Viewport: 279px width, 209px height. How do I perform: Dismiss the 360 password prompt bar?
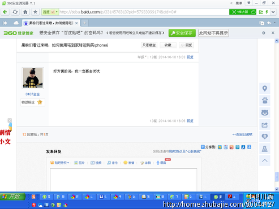coord(273,33)
